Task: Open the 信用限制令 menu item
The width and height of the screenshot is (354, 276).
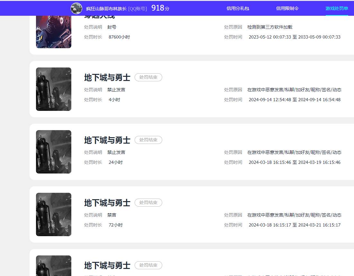Action: 287,8
